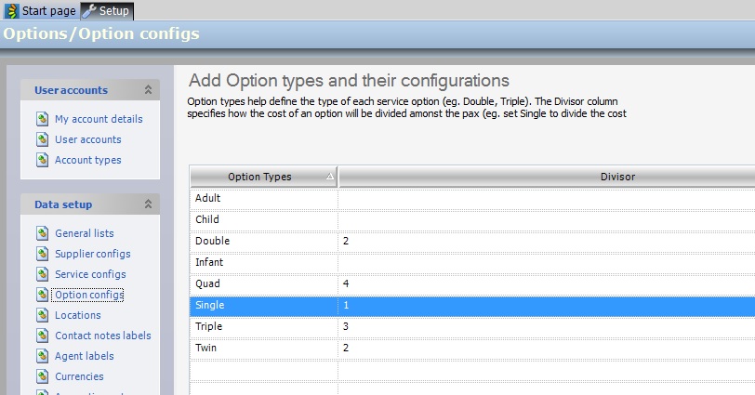This screenshot has height=395, width=755.
Task: Open the Option configs link
Action: (88, 295)
